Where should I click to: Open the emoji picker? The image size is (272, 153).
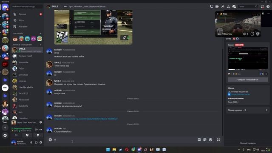pos(210,140)
